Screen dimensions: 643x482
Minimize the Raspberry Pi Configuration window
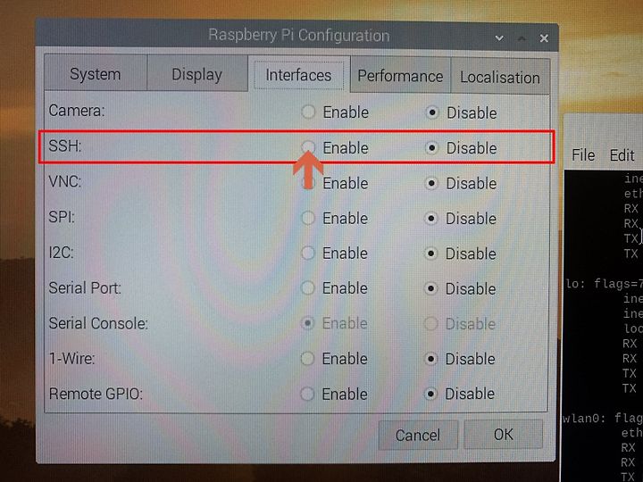(x=499, y=38)
